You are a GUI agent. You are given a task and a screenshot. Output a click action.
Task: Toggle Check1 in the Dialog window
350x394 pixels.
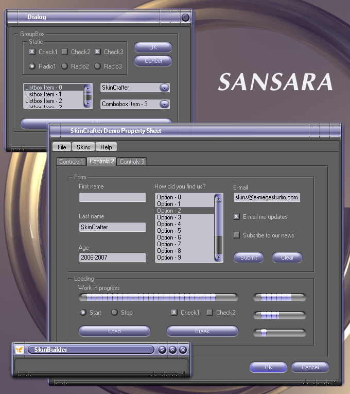coord(32,52)
